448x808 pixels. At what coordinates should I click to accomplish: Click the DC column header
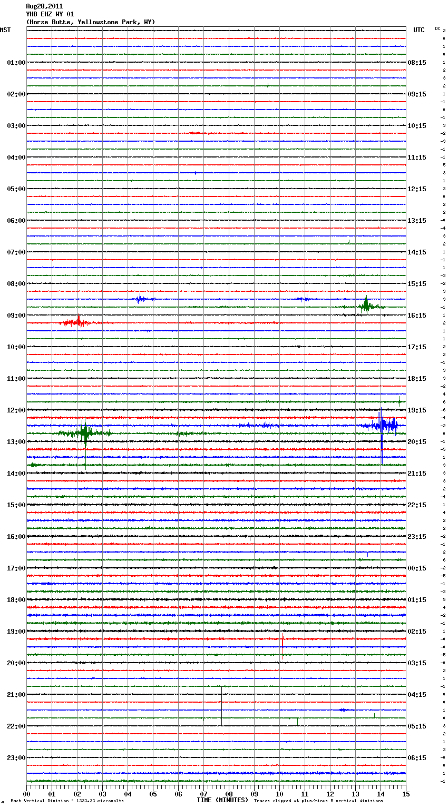click(x=437, y=28)
